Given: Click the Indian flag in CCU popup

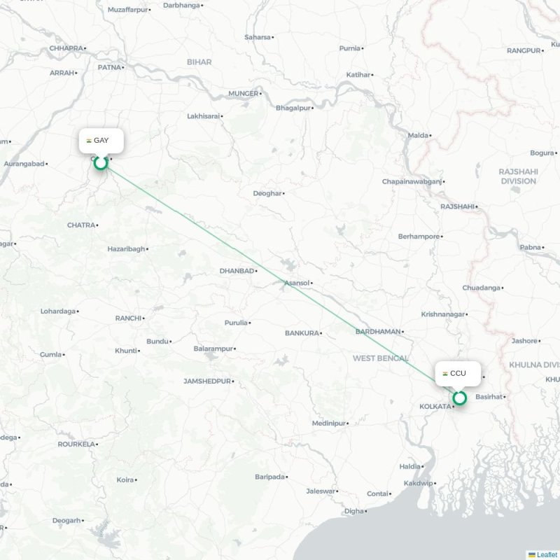Looking at the screenshot, I should (x=445, y=374).
